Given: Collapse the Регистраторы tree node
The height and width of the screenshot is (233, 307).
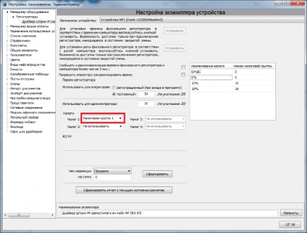Looking at the screenshot, I should click(14, 17).
